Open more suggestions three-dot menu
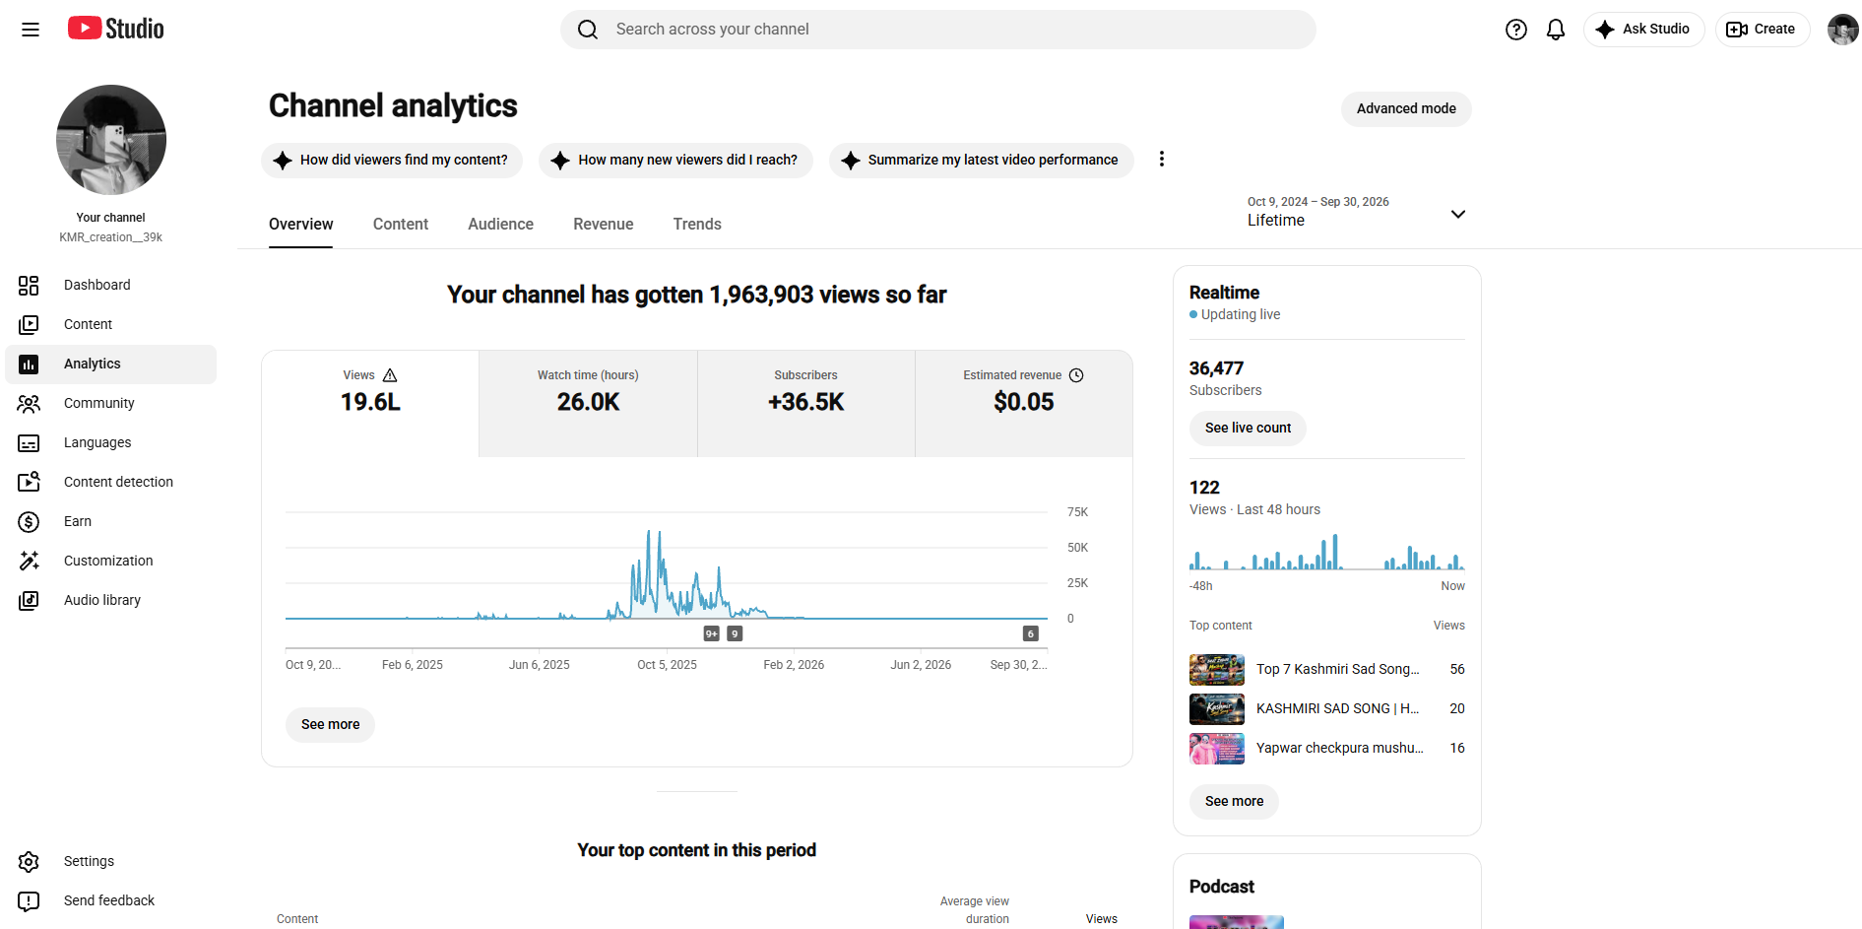 click(x=1162, y=159)
